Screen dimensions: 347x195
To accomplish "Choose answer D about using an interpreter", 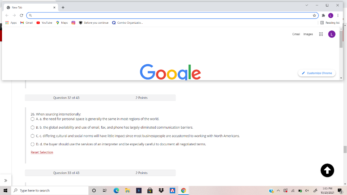I will (33, 144).
